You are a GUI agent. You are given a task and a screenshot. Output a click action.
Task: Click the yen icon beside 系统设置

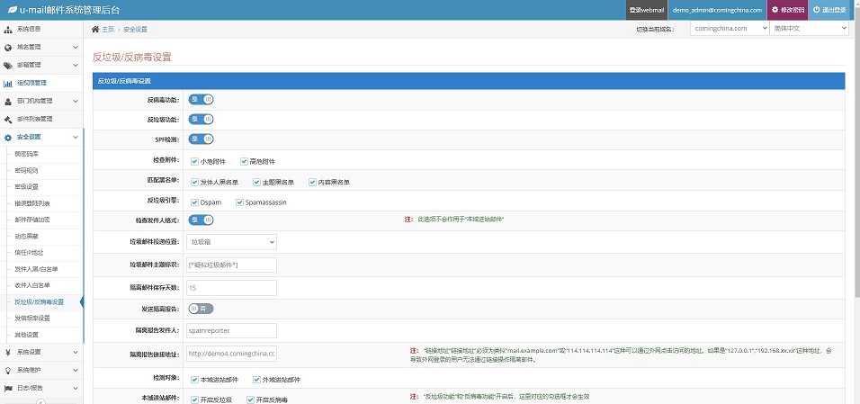pos(8,352)
